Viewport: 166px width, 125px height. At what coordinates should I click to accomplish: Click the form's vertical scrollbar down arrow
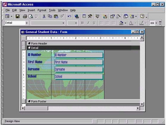point(142,104)
